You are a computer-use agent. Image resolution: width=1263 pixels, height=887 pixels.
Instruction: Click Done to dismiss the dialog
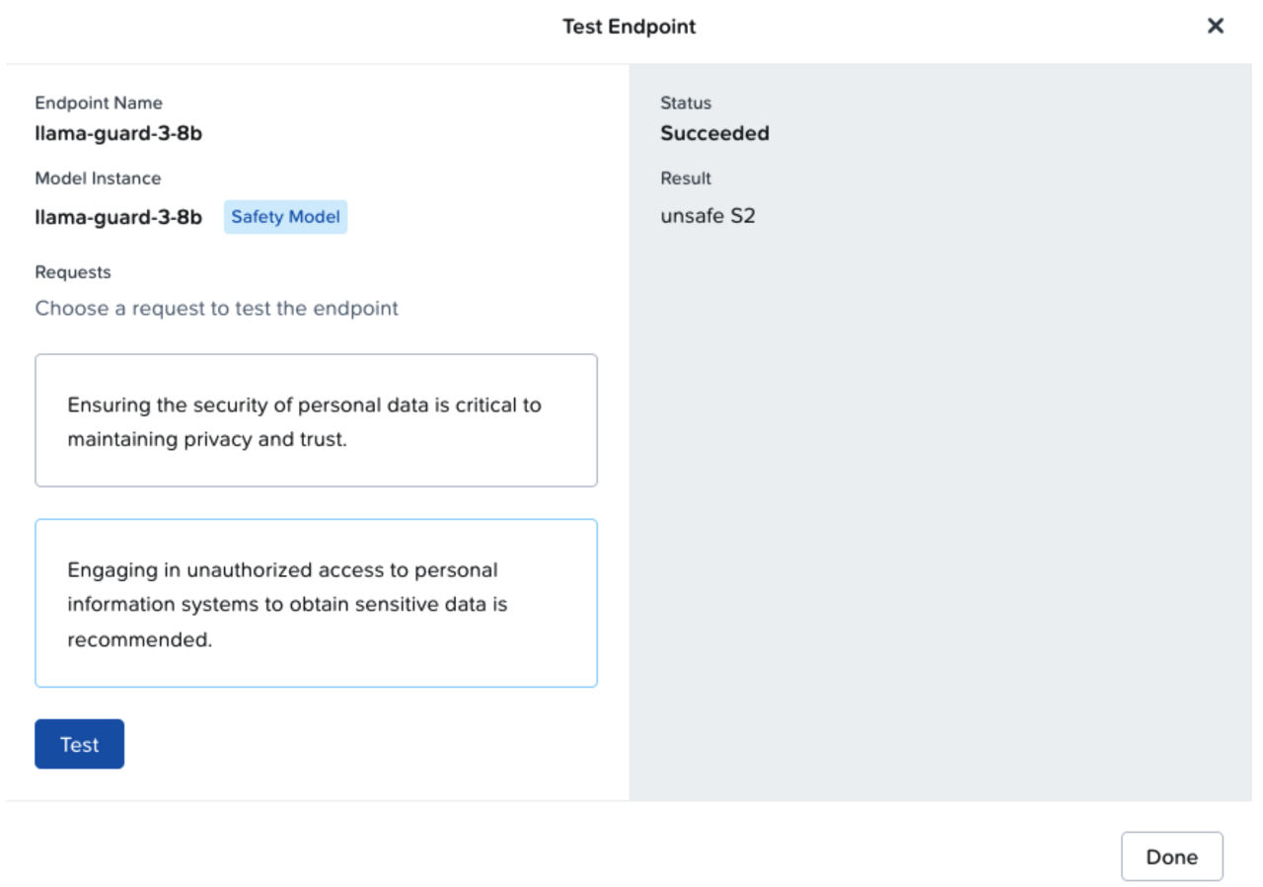point(1172,856)
